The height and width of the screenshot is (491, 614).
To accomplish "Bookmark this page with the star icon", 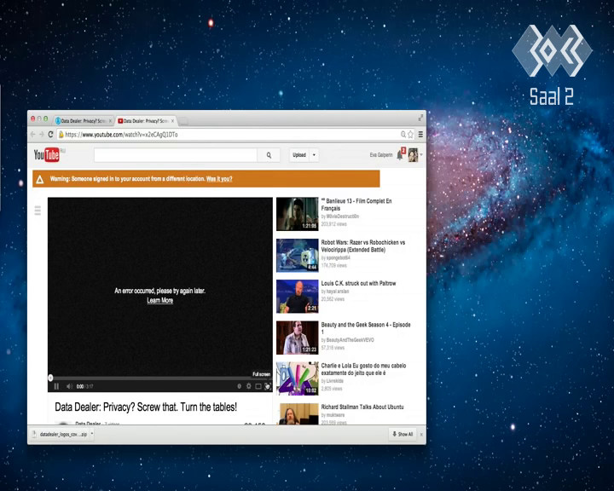I will pyautogui.click(x=410, y=135).
